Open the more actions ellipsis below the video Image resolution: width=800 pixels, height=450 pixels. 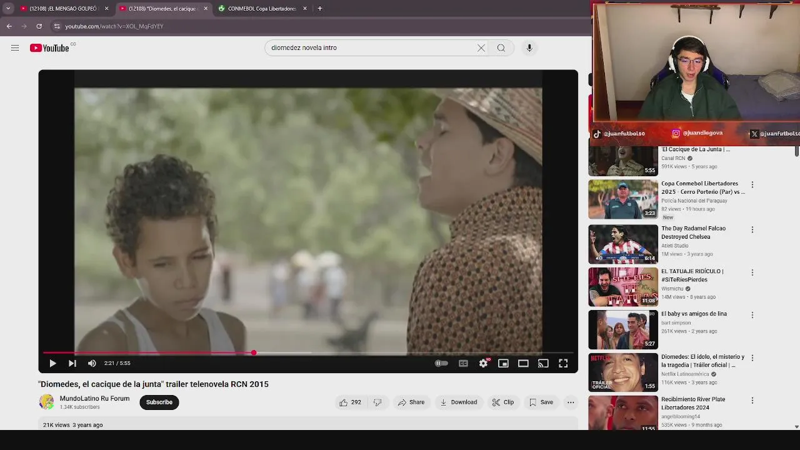pyautogui.click(x=571, y=402)
